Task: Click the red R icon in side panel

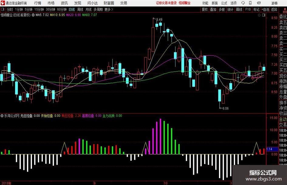Action: pos(285,9)
